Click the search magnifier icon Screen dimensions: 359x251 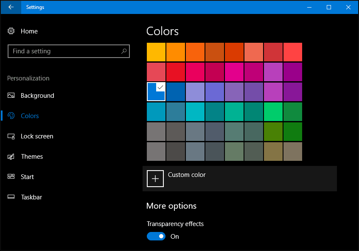(124, 51)
